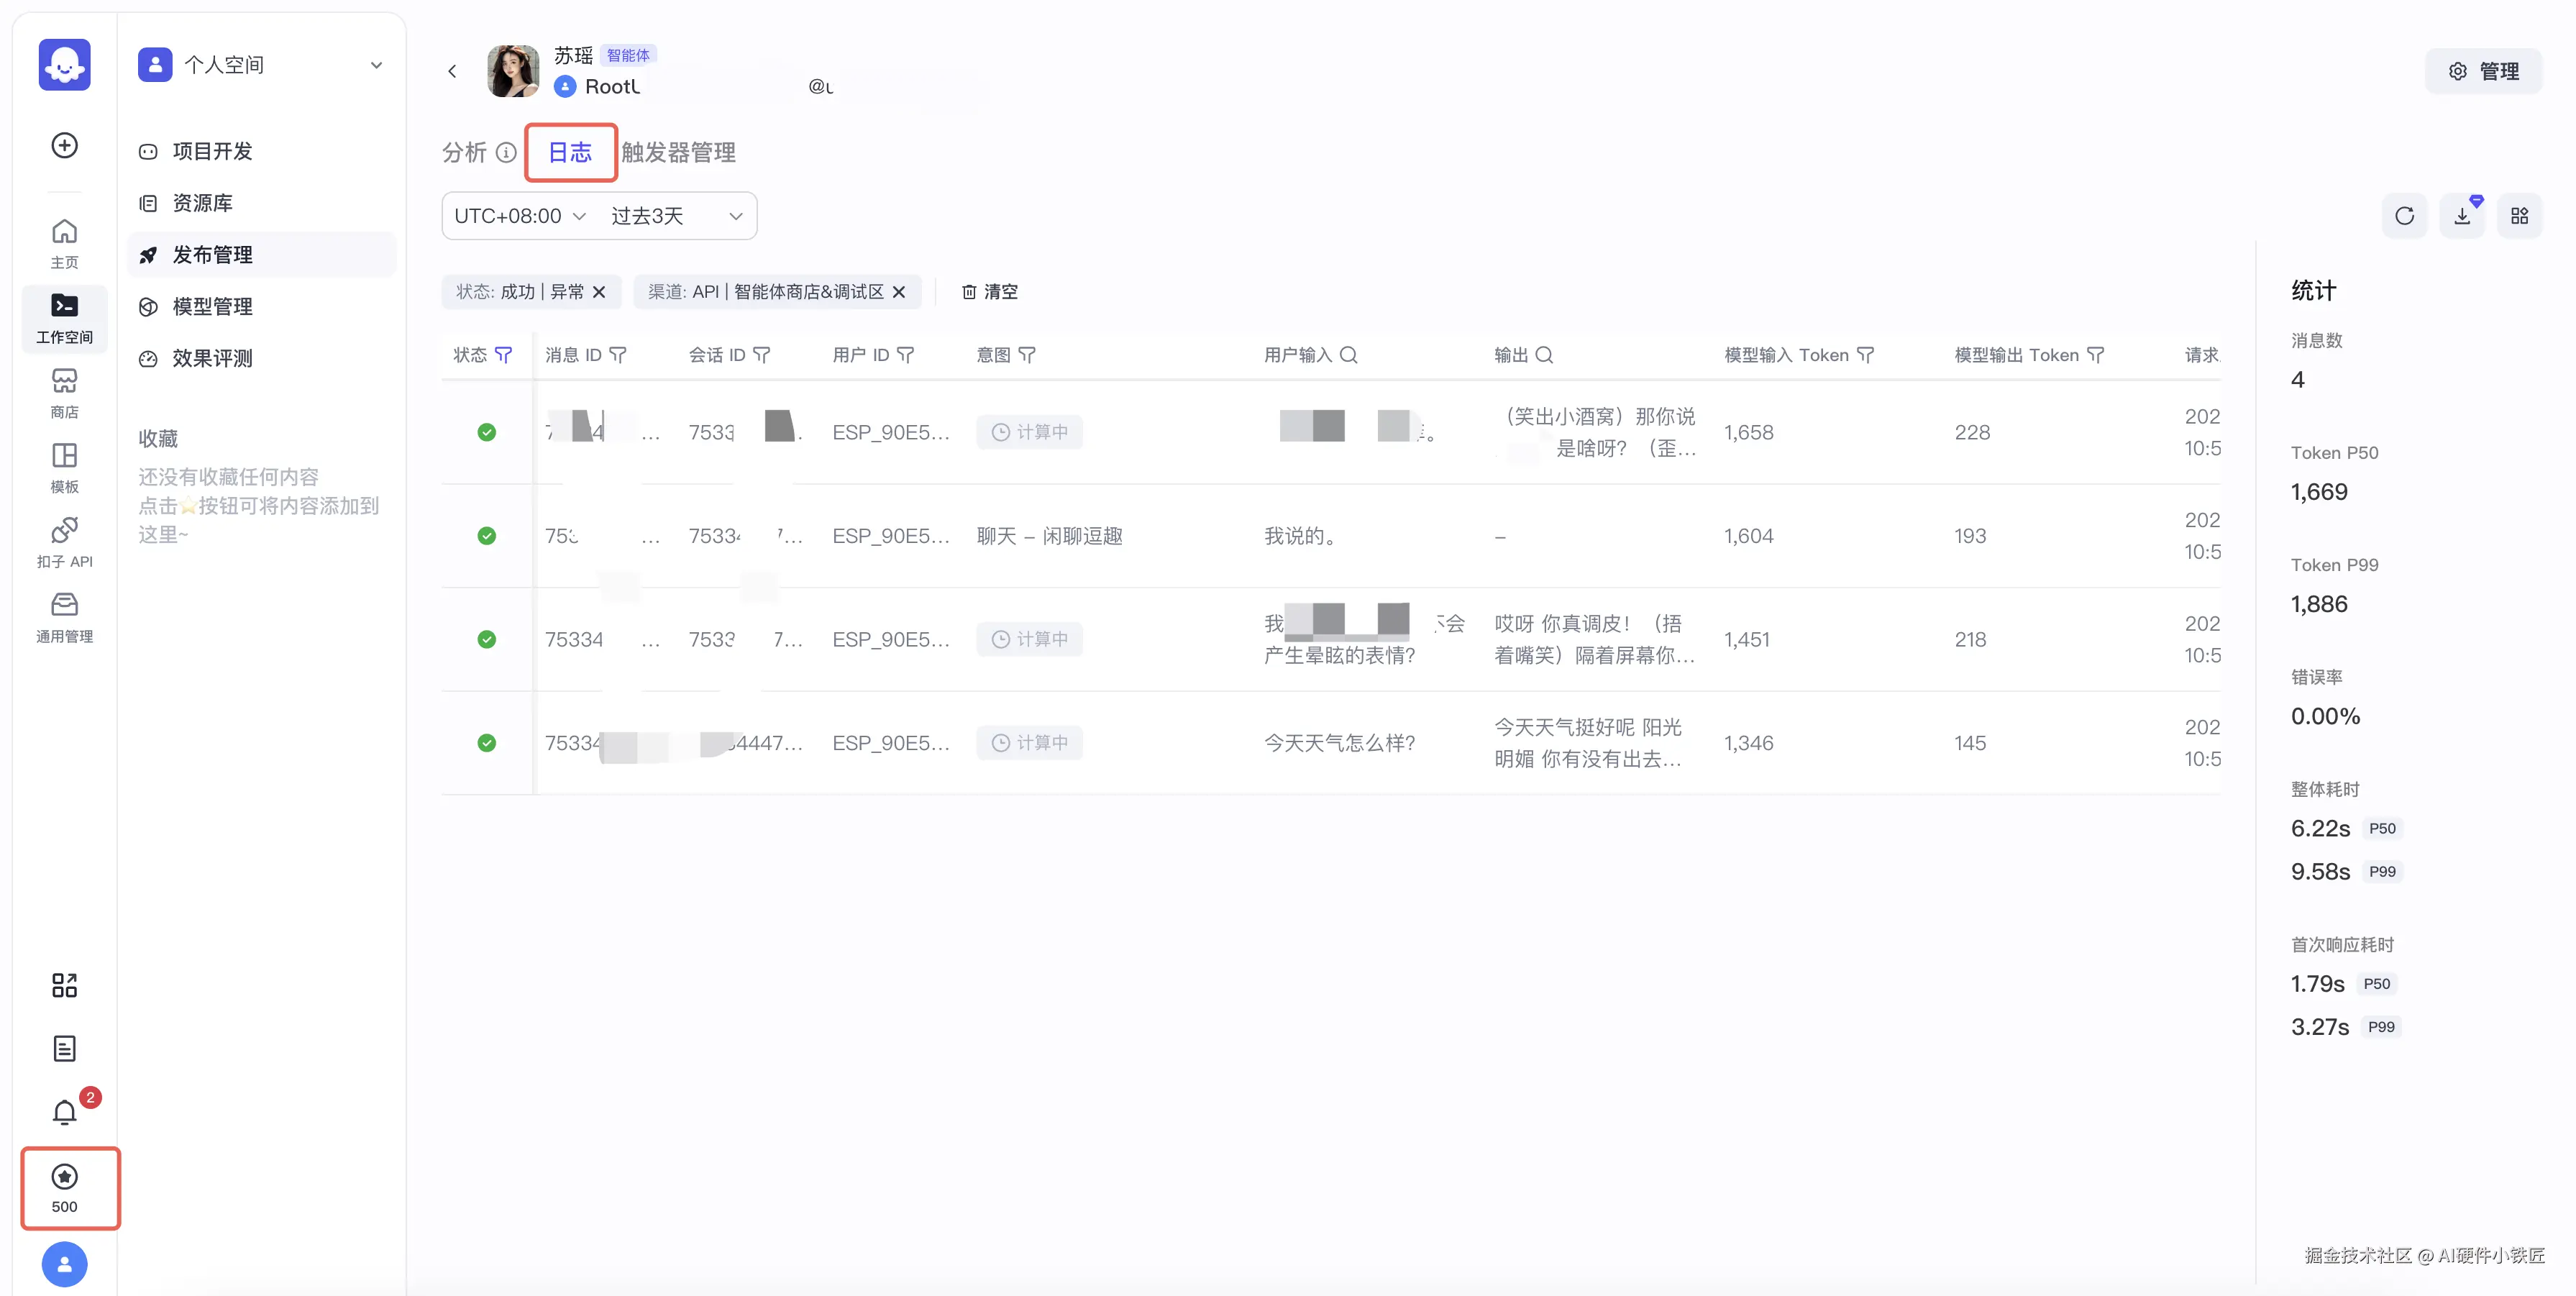The width and height of the screenshot is (2576, 1296).
Task: Click the create plus icon in sidebar
Action: point(64,145)
